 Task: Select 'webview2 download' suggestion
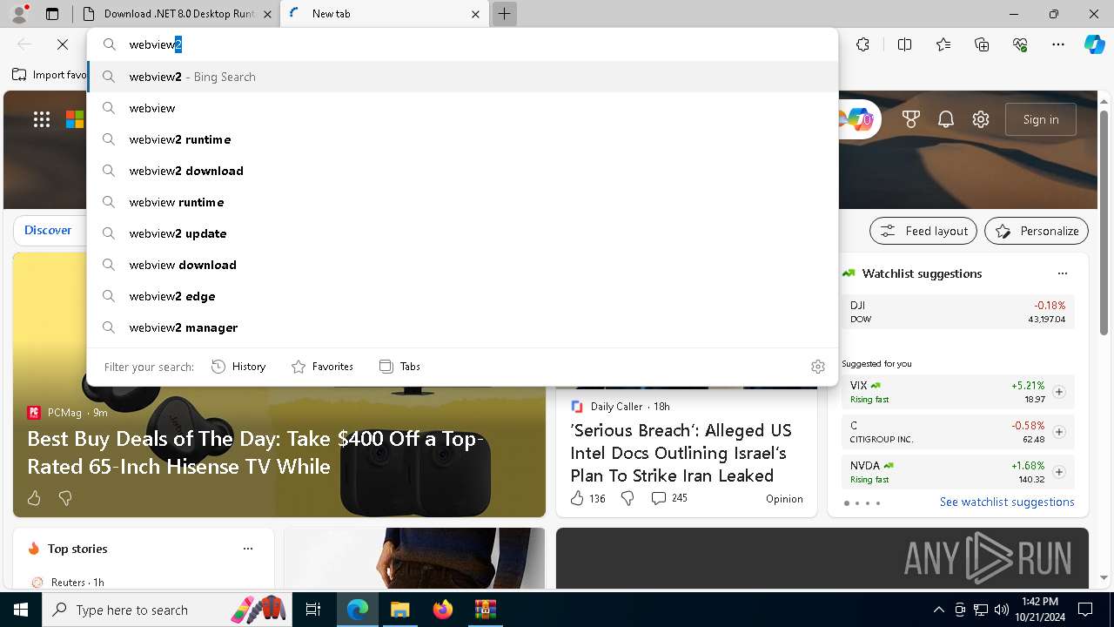462,171
